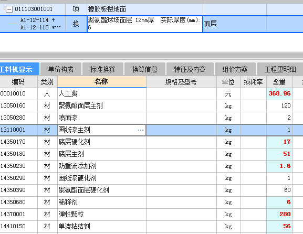Image resolution: width=303 pixels, height=234 pixels.
Task: Collapse the 011103001001 tree node
Action: [9, 9]
